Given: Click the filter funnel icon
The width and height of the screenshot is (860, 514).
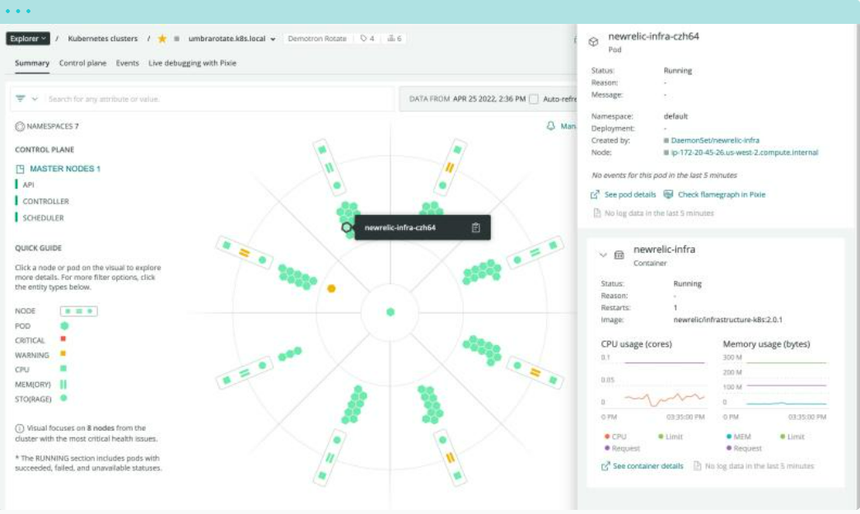Looking at the screenshot, I should pyautogui.click(x=21, y=99).
